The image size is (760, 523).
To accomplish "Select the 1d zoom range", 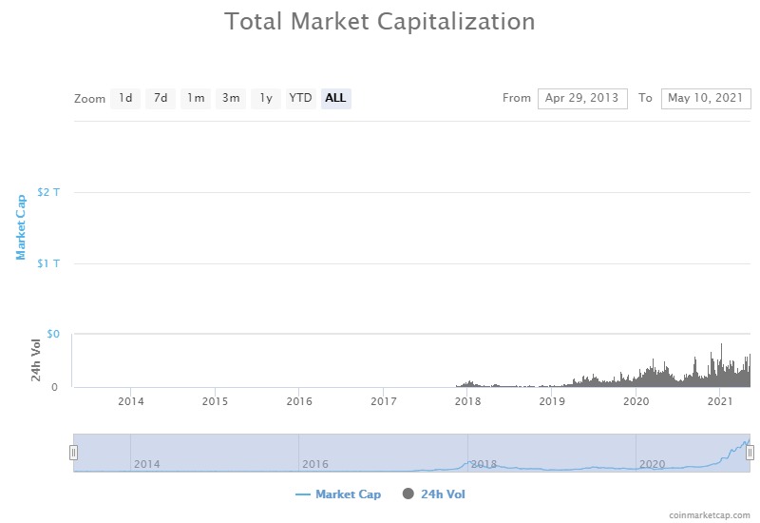I will [125, 99].
